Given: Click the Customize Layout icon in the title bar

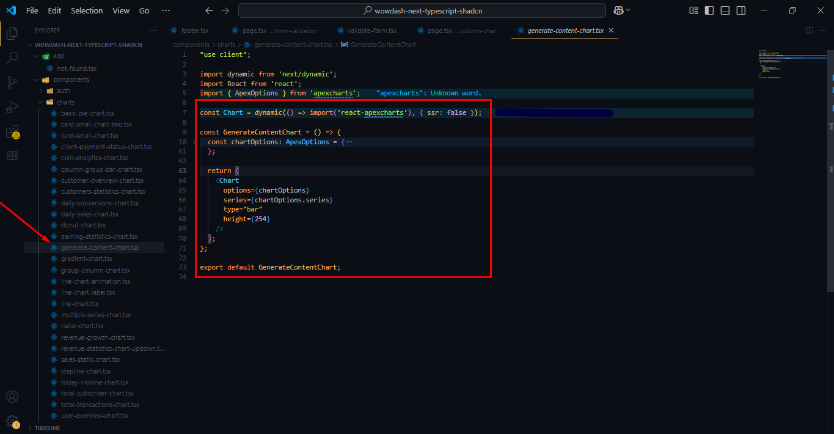Looking at the screenshot, I should 693,10.
